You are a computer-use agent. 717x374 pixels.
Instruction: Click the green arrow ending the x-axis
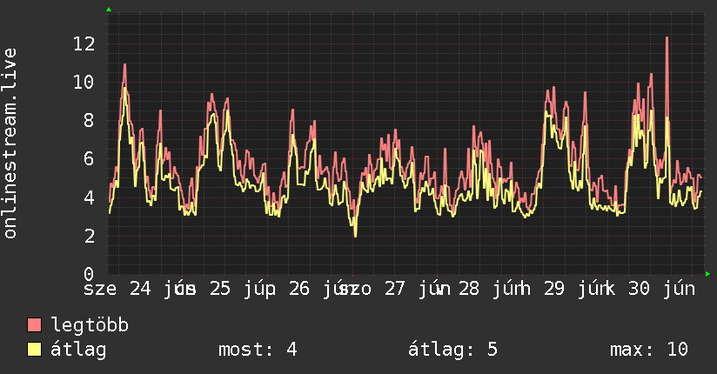(x=707, y=274)
